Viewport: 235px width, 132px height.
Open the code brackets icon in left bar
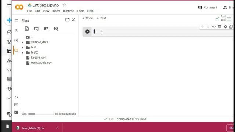pos(9,70)
